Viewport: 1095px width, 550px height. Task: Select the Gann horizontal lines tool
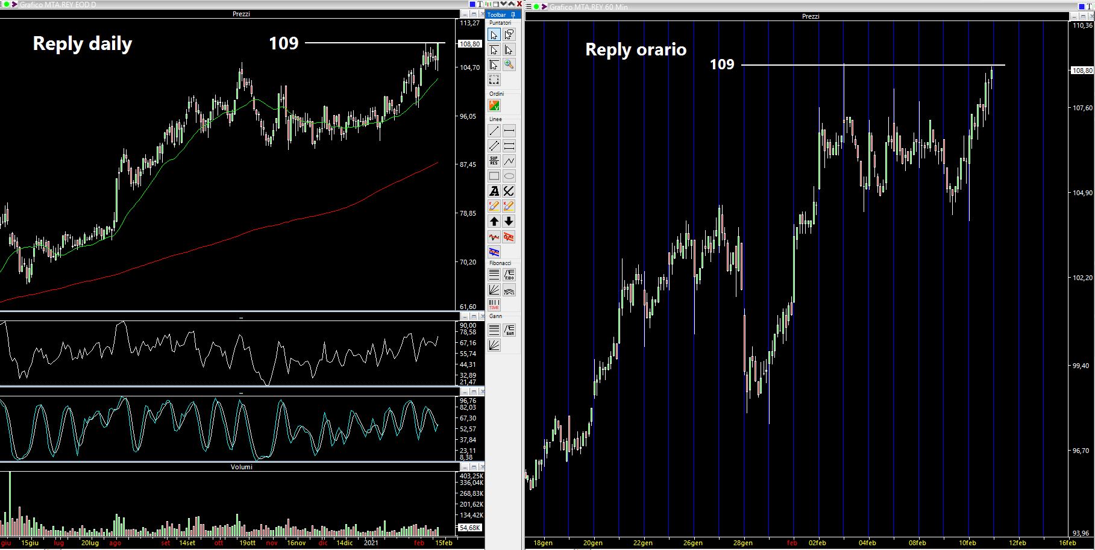point(494,330)
